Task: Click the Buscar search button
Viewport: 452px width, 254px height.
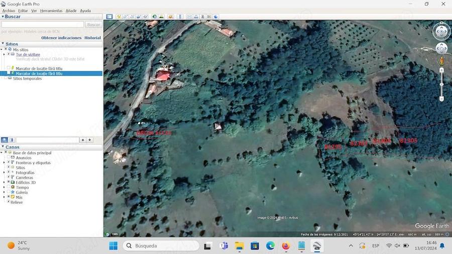Action: [93, 25]
